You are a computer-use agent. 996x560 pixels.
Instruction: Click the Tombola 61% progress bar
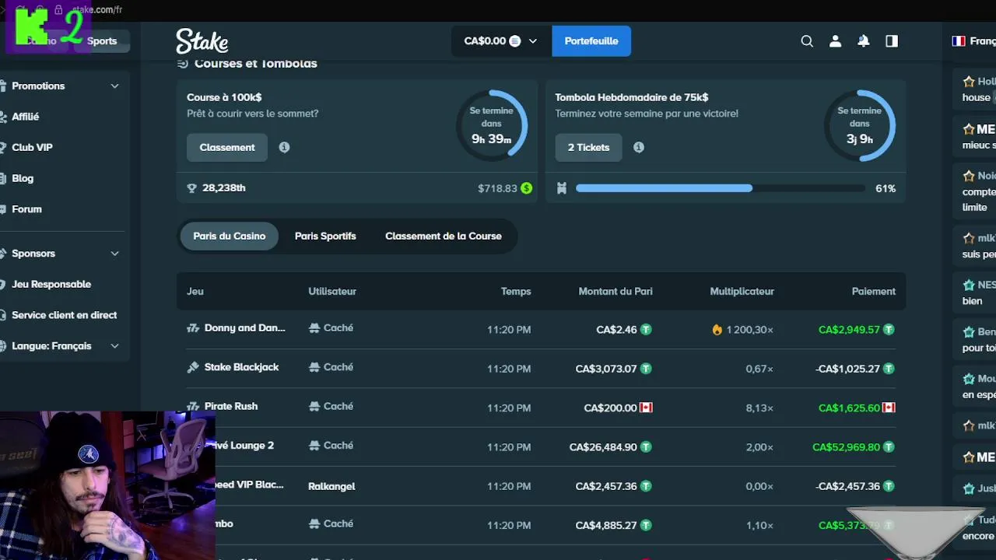tap(721, 188)
